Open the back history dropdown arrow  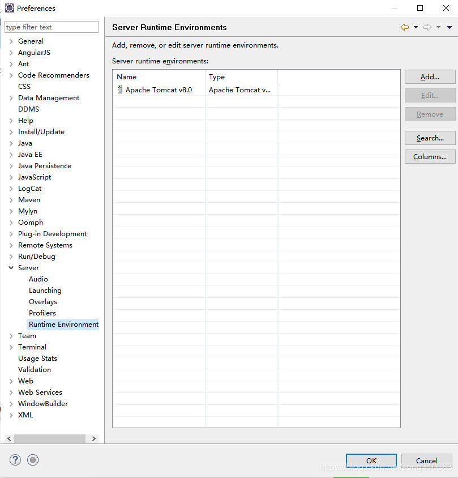(x=416, y=27)
